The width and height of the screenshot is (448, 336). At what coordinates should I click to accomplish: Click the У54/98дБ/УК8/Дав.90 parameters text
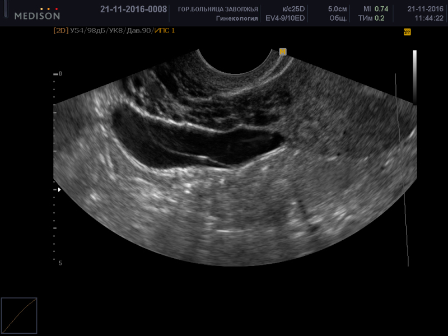[x=110, y=31]
